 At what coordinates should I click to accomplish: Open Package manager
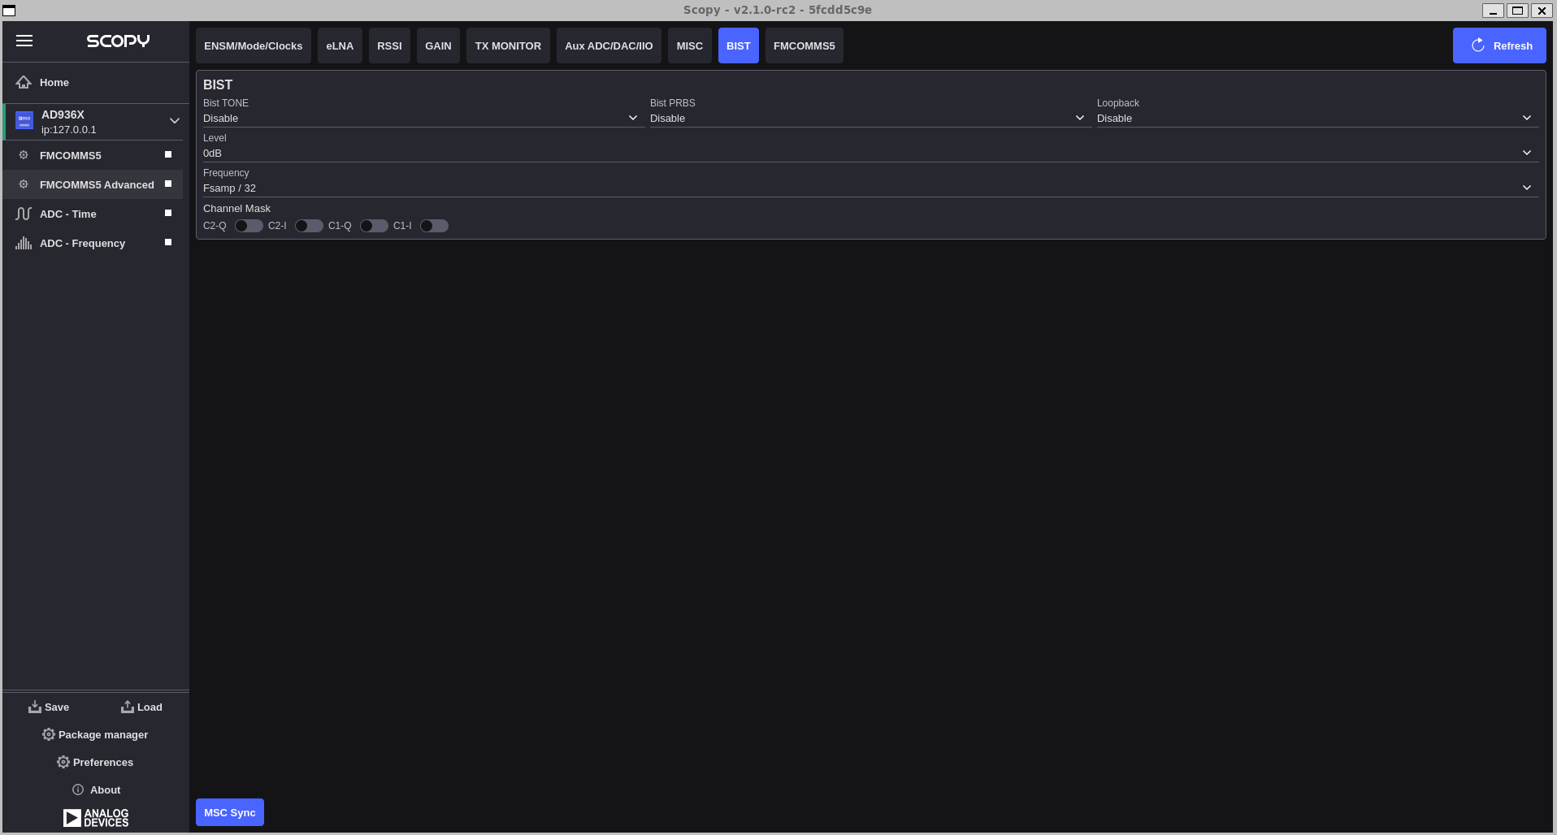[95, 734]
